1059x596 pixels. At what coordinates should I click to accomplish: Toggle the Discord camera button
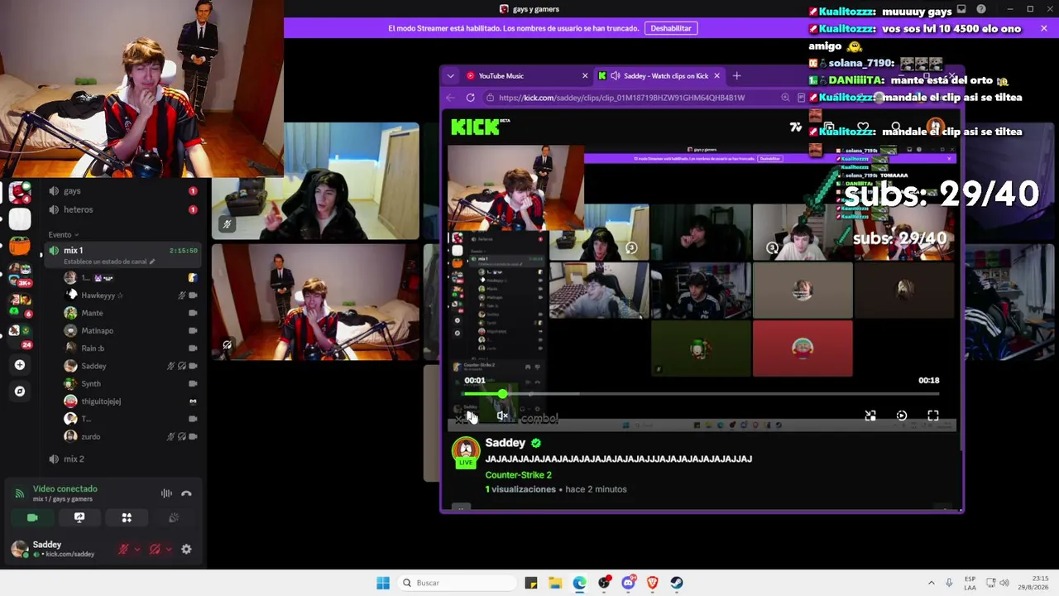[32, 517]
